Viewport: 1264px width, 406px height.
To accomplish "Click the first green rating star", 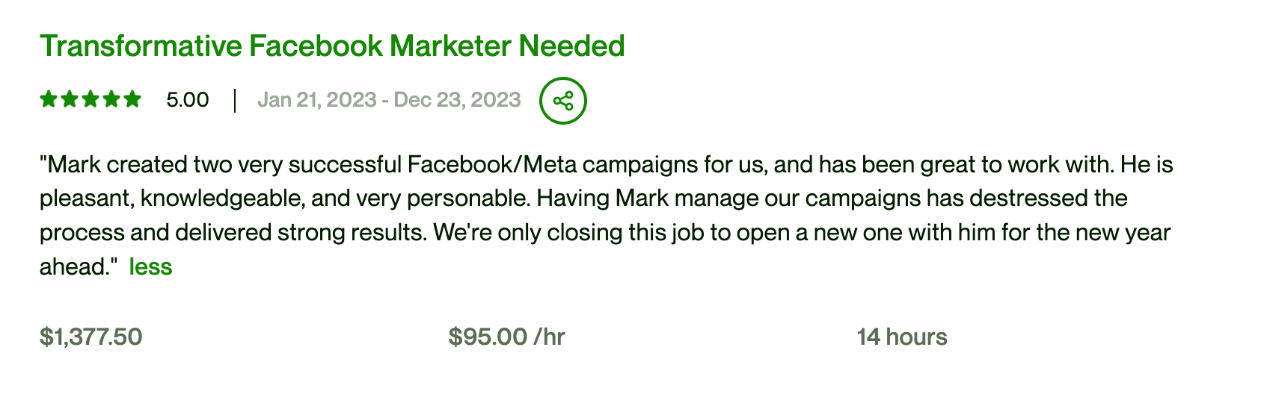I will click(x=49, y=99).
